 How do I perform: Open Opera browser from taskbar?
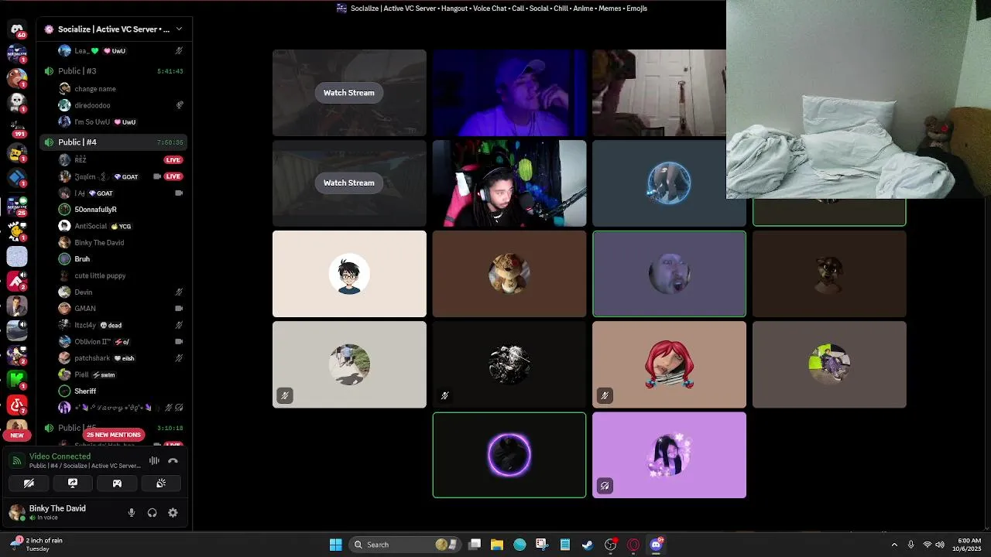tap(633, 545)
